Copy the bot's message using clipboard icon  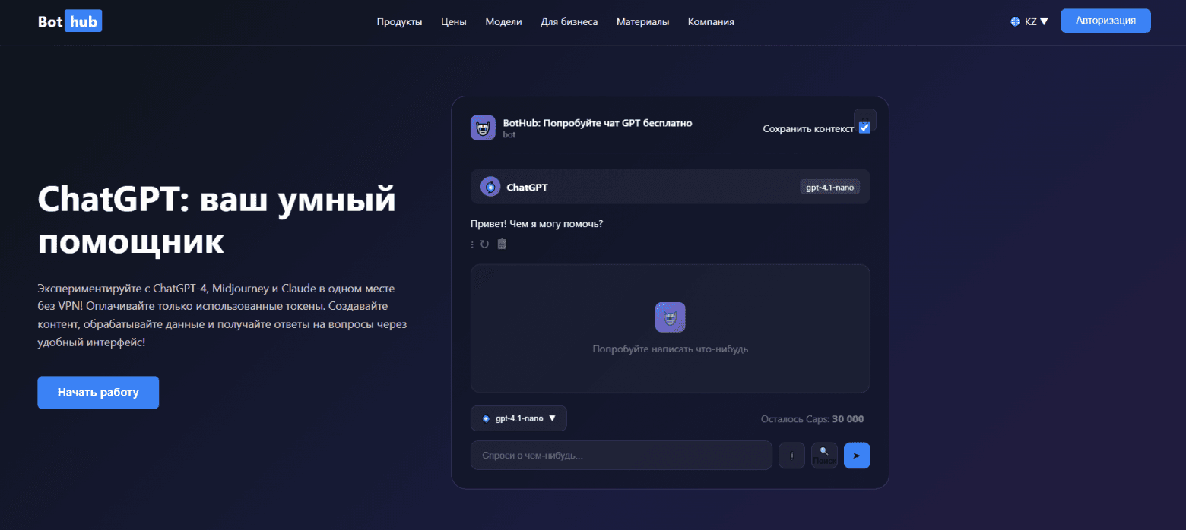[501, 244]
